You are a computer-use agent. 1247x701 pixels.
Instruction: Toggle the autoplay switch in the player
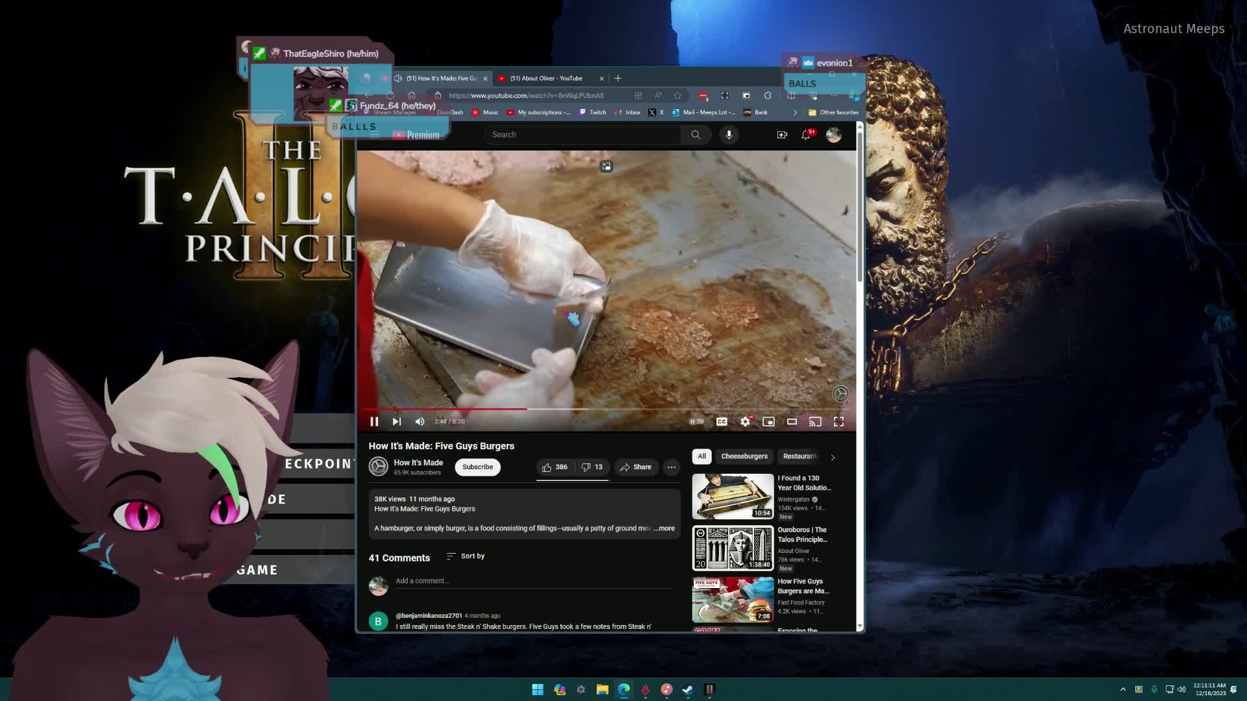pos(696,421)
